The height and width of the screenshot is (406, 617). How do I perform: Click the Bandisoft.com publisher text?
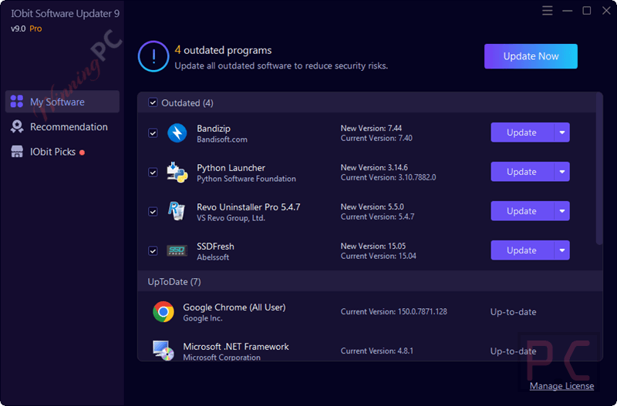222,139
